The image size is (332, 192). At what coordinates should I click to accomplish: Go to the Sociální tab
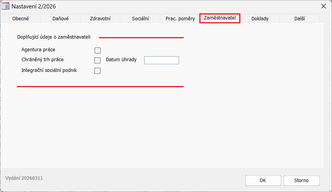coord(140,18)
